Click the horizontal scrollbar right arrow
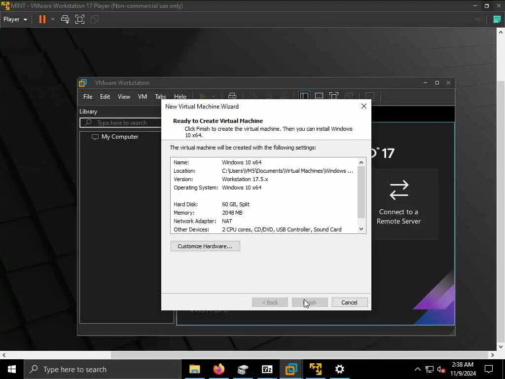Viewport: 505px width, 379px height. (493, 355)
